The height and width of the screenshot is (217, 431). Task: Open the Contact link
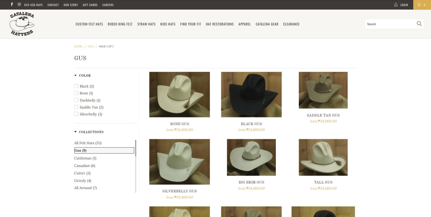tap(53, 5)
